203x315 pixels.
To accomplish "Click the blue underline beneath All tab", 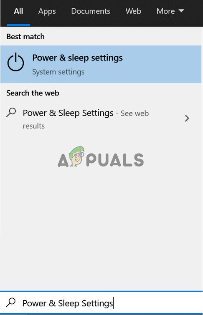I will pos(18,25).
